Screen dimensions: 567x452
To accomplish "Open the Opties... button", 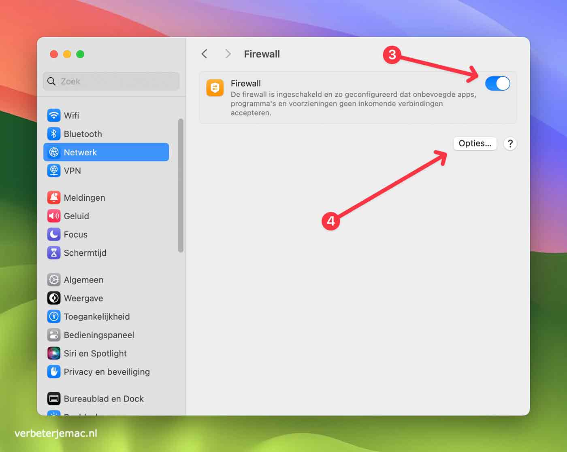I will pos(475,143).
